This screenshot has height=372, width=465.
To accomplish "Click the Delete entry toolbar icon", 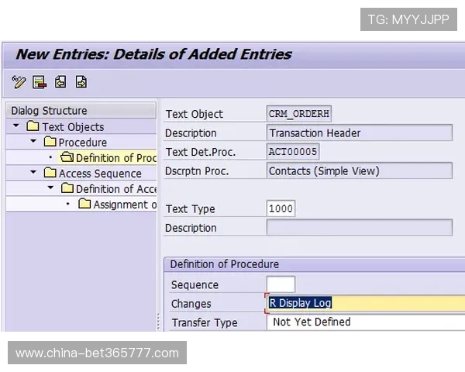I will click(40, 81).
